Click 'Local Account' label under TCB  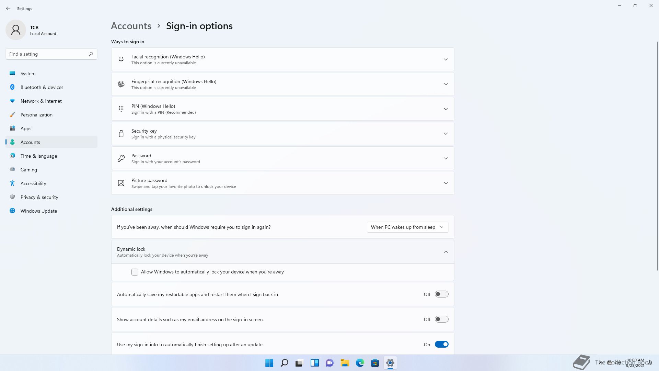[x=43, y=34]
